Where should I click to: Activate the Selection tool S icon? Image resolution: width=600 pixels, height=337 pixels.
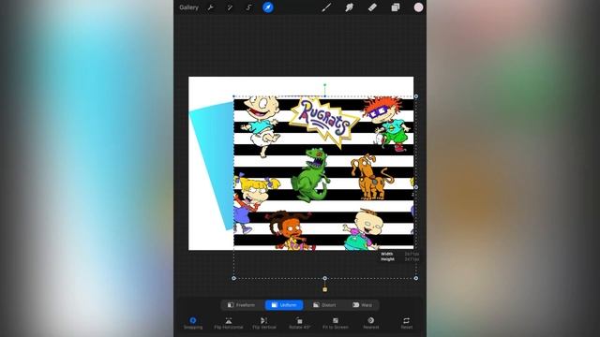click(x=248, y=7)
